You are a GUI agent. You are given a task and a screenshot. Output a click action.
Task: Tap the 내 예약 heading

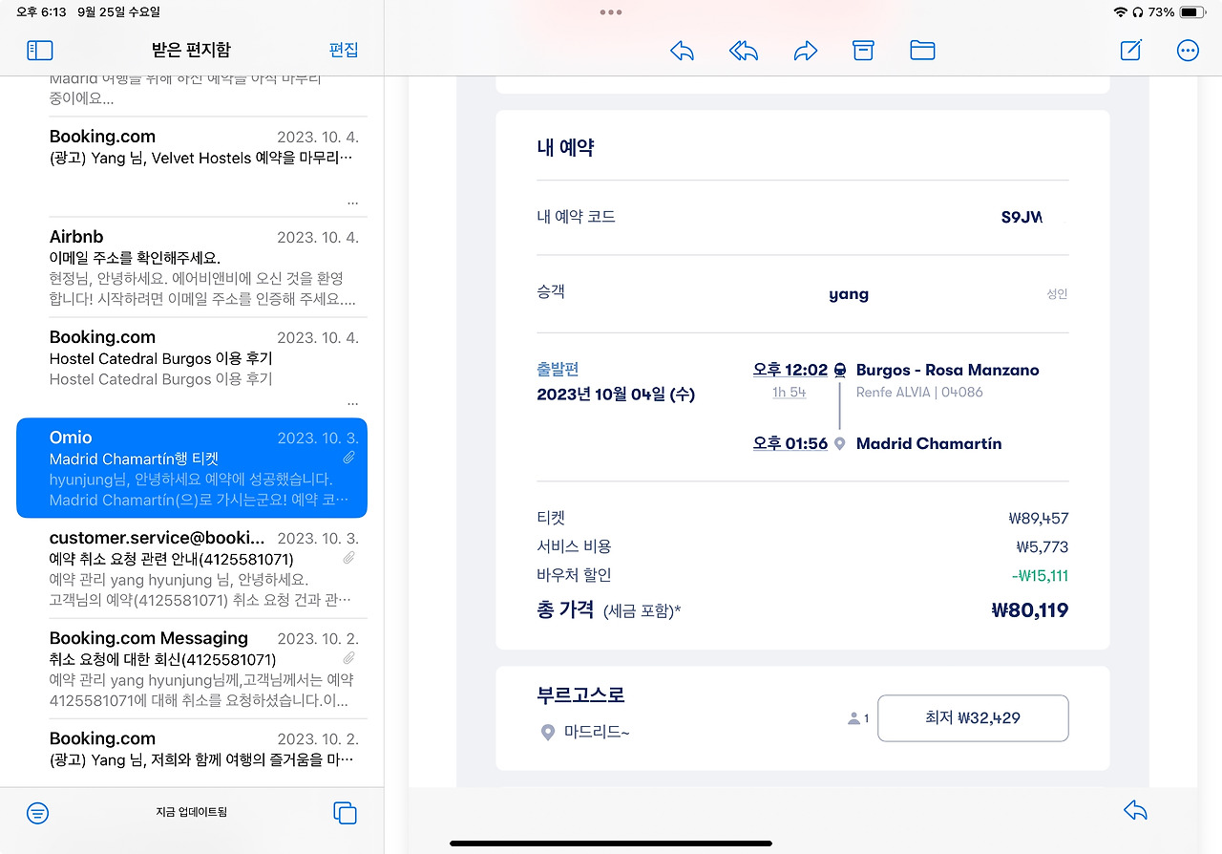pyautogui.click(x=565, y=148)
